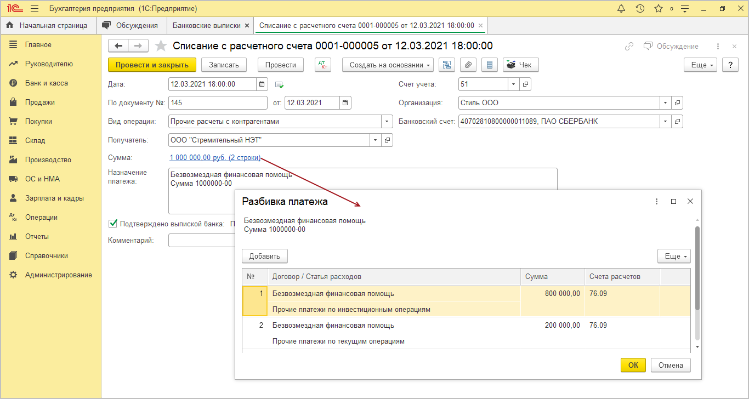Open the Еще menu in Разбивка платежа
The image size is (749, 399).
(x=674, y=256)
